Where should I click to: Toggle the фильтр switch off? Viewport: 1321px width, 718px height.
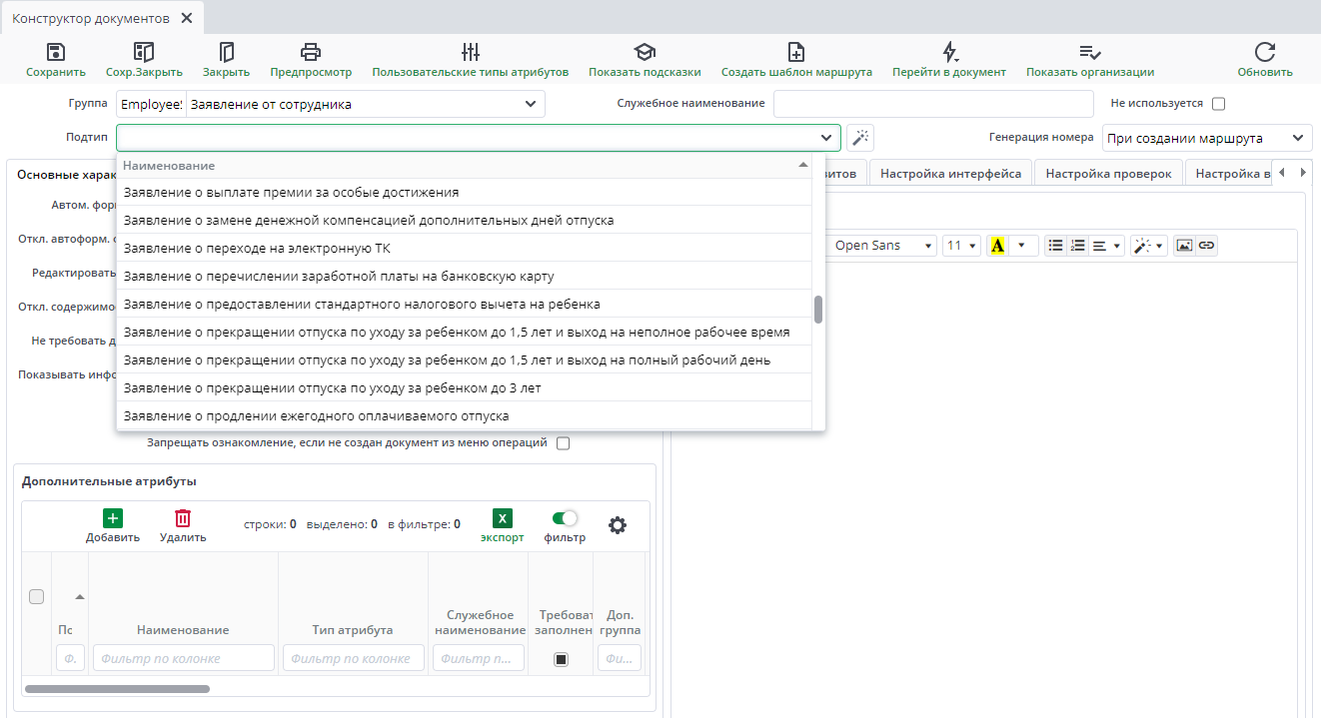click(x=565, y=518)
